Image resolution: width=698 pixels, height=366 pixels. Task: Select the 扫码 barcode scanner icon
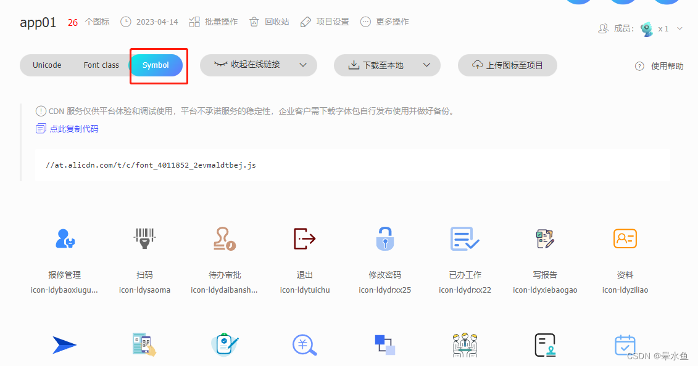(x=144, y=239)
